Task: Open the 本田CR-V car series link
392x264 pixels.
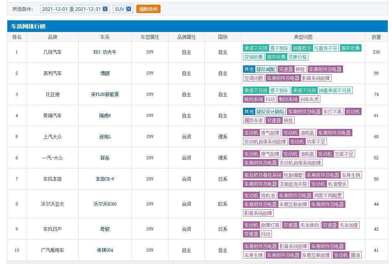Action: pyautogui.click(x=105, y=179)
